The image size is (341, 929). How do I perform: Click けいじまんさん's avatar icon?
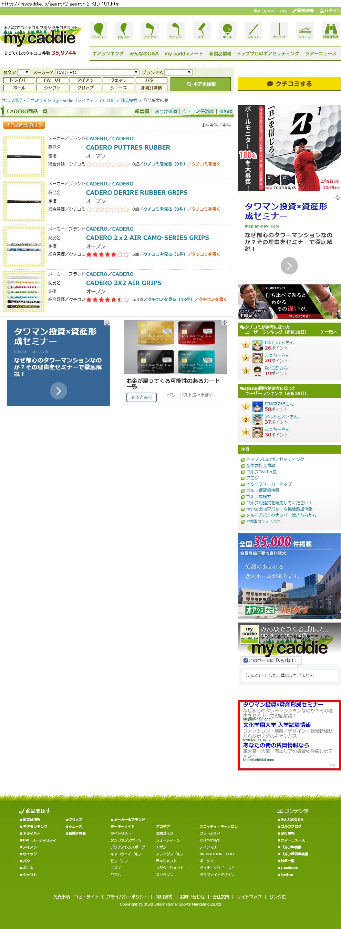click(x=257, y=345)
